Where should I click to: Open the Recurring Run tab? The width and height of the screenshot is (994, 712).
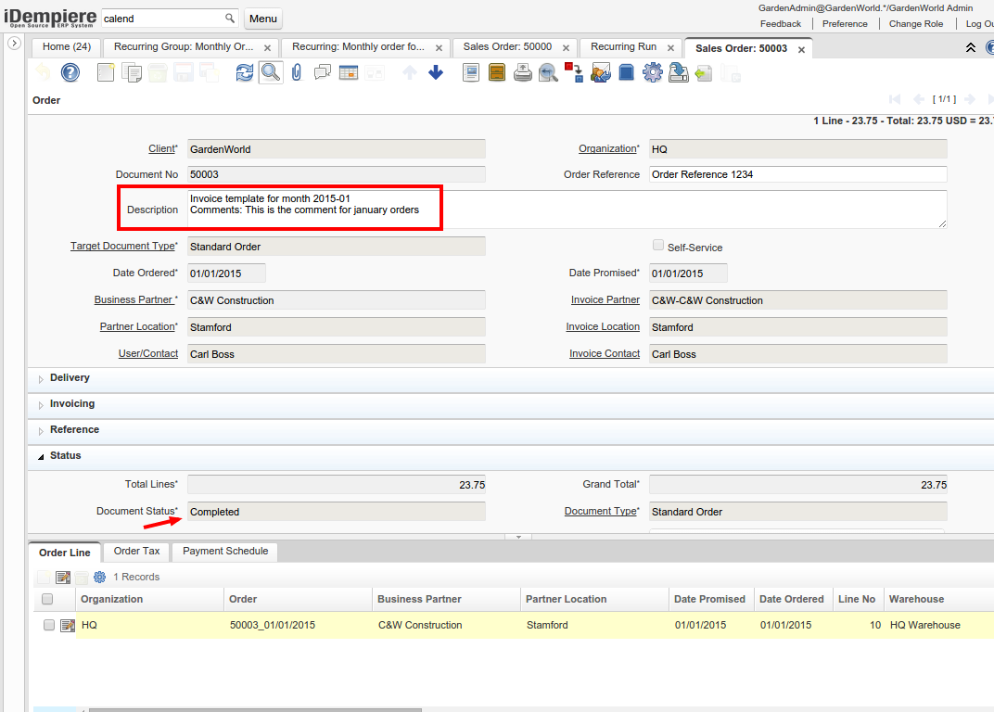623,47
